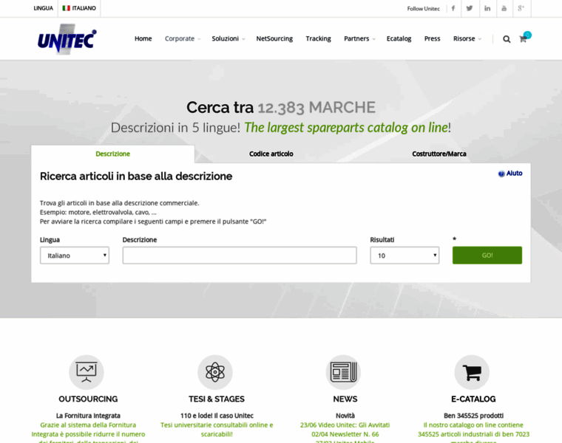Screen dimensions: 562x443
Task: Select the Descrizione tab
Action: pyautogui.click(x=113, y=154)
